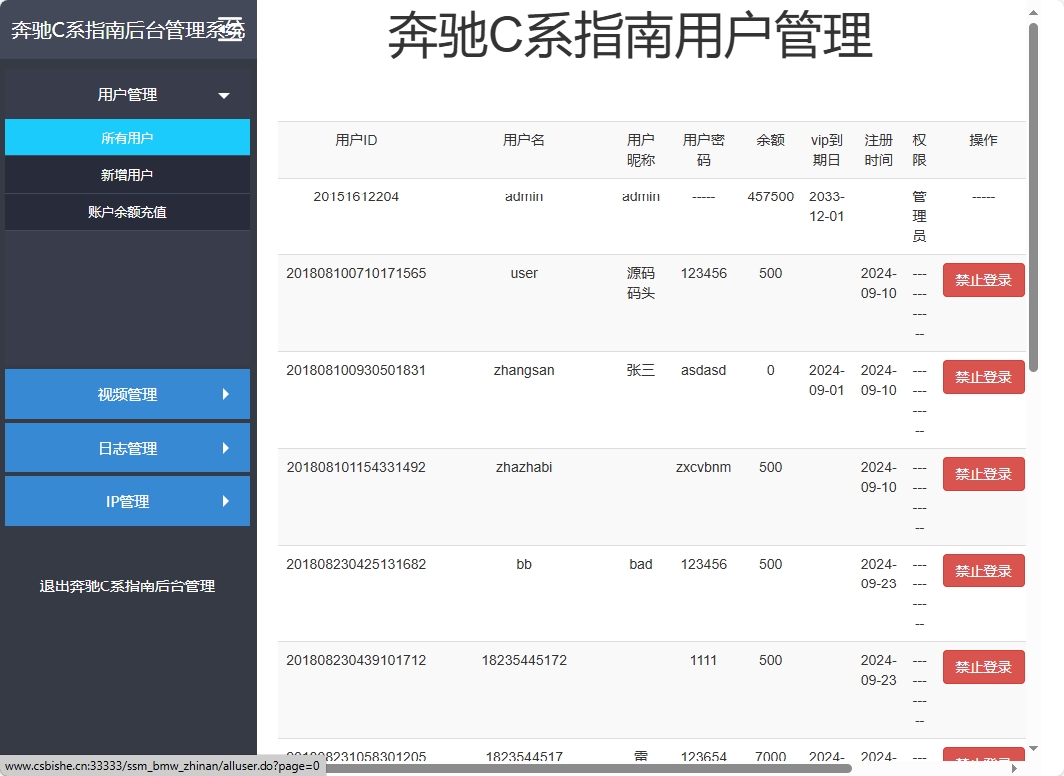Open the 账户余额充值 page
Viewport: 1064px width, 776px height.
127,211
